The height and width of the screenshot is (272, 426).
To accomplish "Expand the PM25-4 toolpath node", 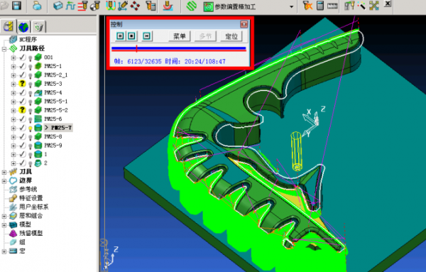I will [x=13, y=92].
